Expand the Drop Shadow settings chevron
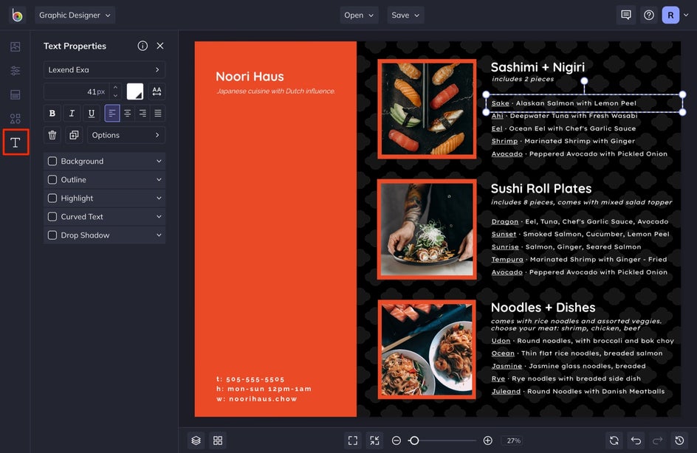 coord(159,235)
